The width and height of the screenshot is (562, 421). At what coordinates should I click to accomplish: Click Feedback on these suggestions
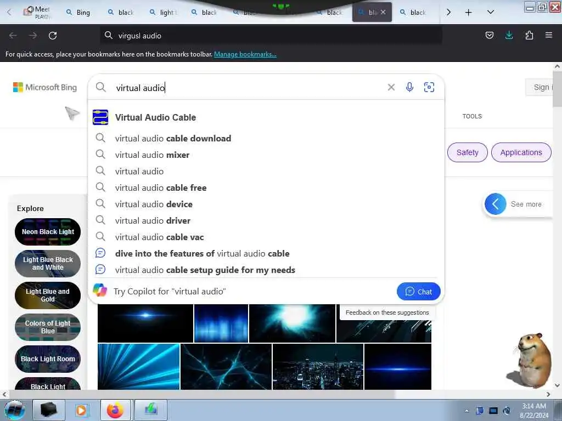387,312
